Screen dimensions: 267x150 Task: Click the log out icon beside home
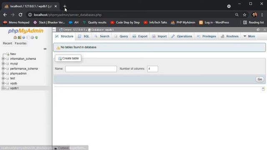coord(20,37)
